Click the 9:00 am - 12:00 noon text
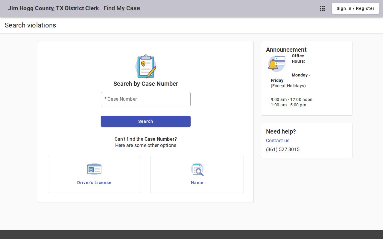 click(x=291, y=99)
